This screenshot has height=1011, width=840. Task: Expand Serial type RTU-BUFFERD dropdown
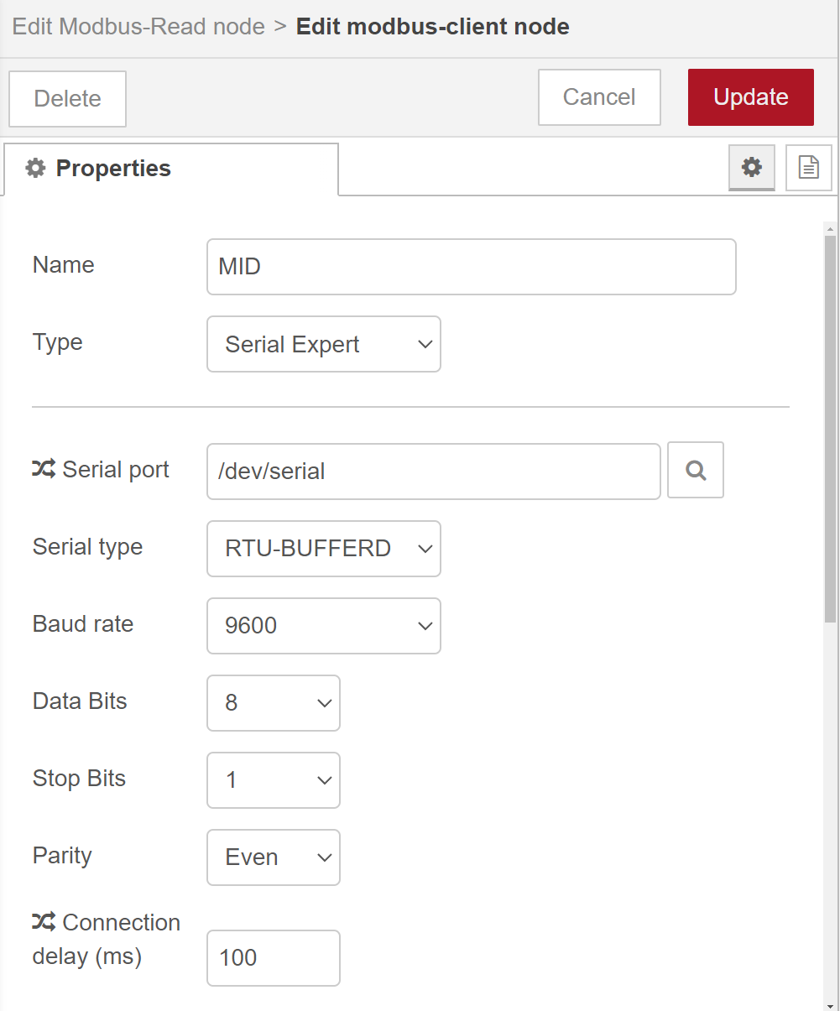click(324, 549)
